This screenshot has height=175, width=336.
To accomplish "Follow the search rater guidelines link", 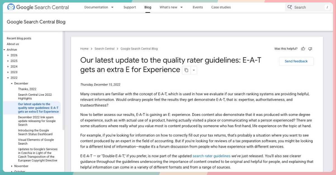I will (211, 156).
